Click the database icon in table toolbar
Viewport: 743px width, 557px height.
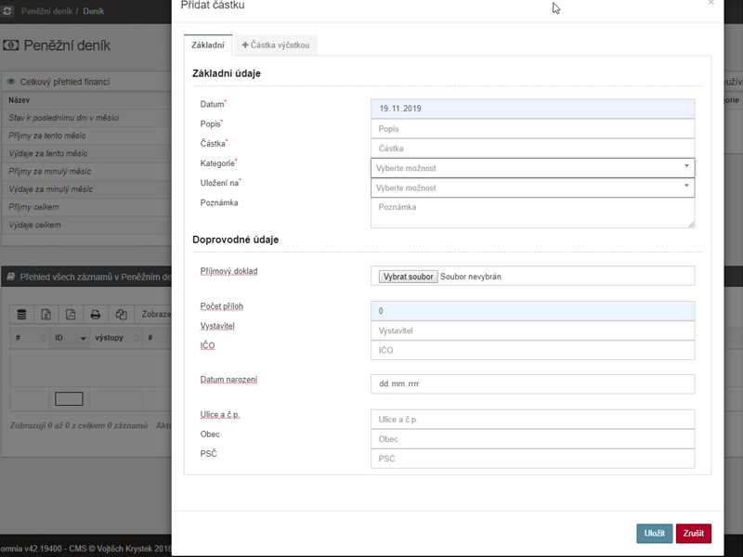point(22,315)
